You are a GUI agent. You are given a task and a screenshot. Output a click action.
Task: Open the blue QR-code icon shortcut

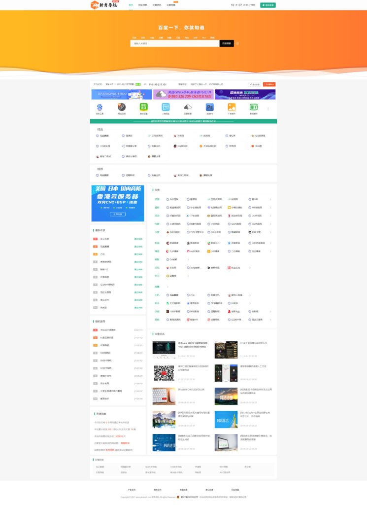click(166, 107)
